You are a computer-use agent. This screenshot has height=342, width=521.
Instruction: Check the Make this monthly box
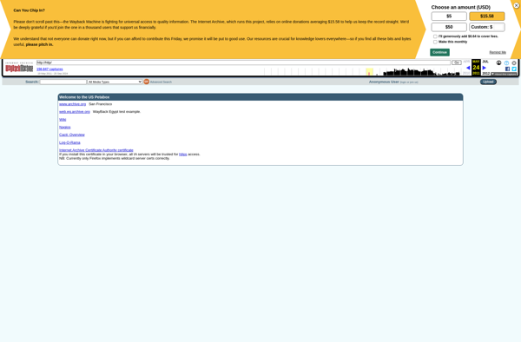click(x=435, y=43)
